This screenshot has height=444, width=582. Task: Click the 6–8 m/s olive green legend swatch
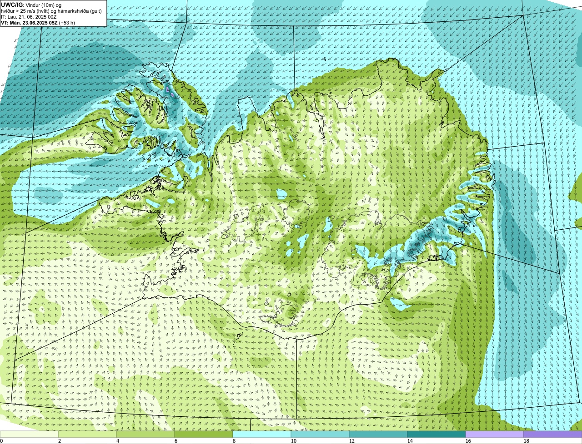point(204,434)
